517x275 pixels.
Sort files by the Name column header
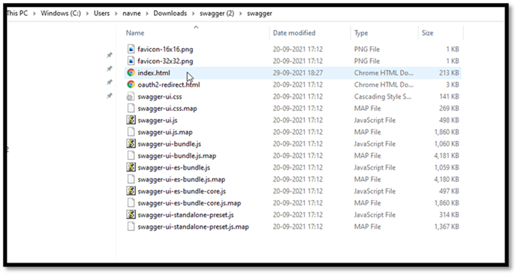click(135, 33)
